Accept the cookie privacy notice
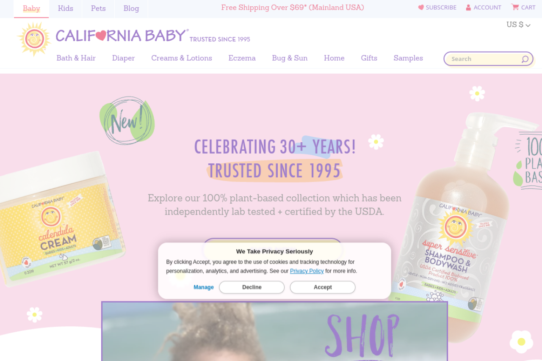542x361 pixels. tap(323, 287)
